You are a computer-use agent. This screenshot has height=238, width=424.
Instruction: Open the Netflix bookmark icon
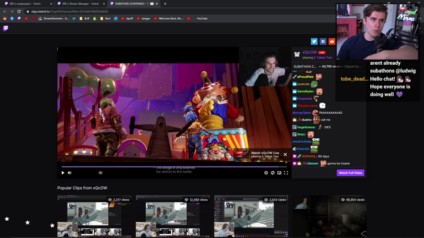point(33,19)
